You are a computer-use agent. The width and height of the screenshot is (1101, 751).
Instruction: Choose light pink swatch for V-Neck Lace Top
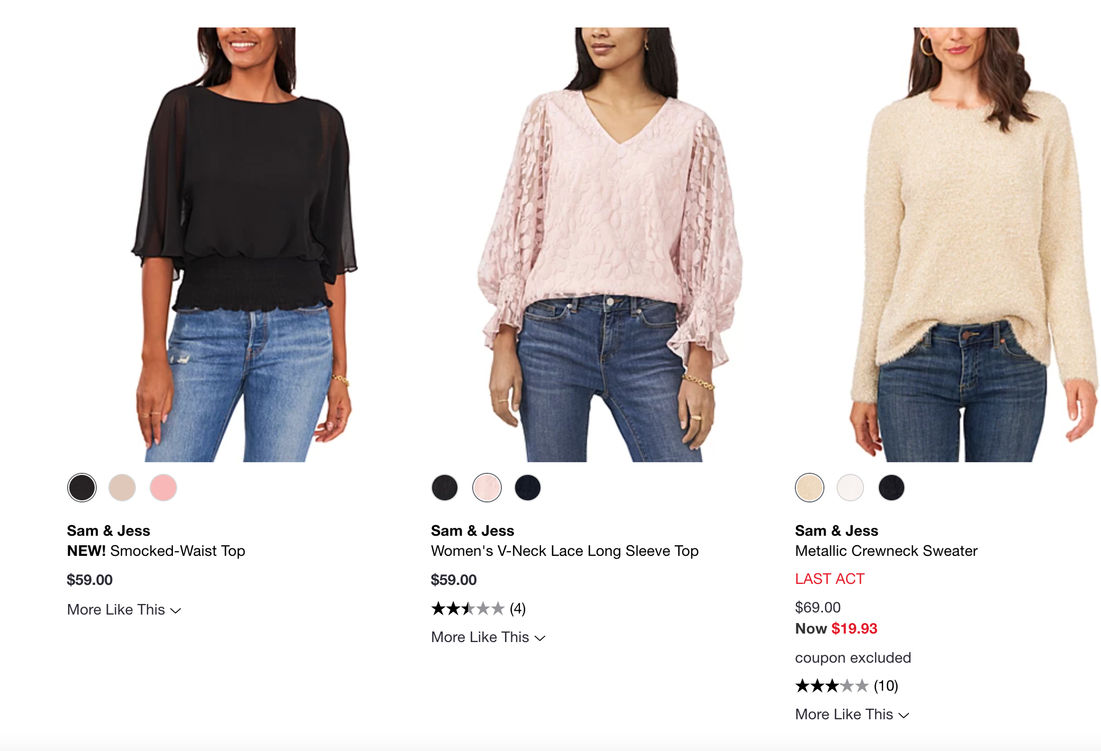(487, 487)
